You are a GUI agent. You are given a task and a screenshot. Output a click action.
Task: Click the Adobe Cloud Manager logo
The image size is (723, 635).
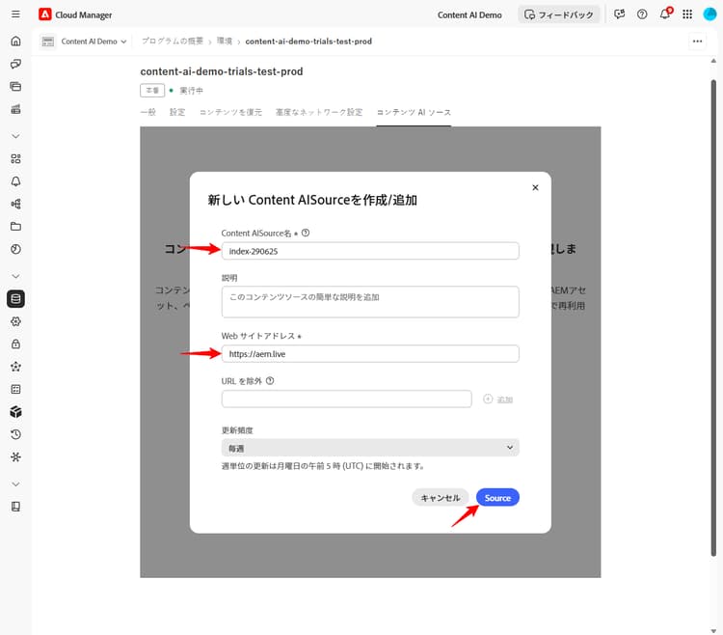[44, 14]
